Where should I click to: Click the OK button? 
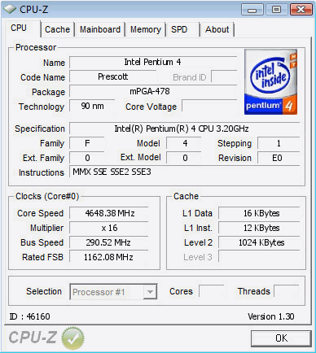[281, 338]
